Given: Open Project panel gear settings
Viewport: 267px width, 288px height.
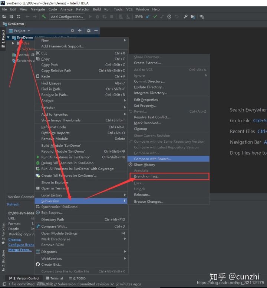Looking at the screenshot, I should [x=89, y=31].
